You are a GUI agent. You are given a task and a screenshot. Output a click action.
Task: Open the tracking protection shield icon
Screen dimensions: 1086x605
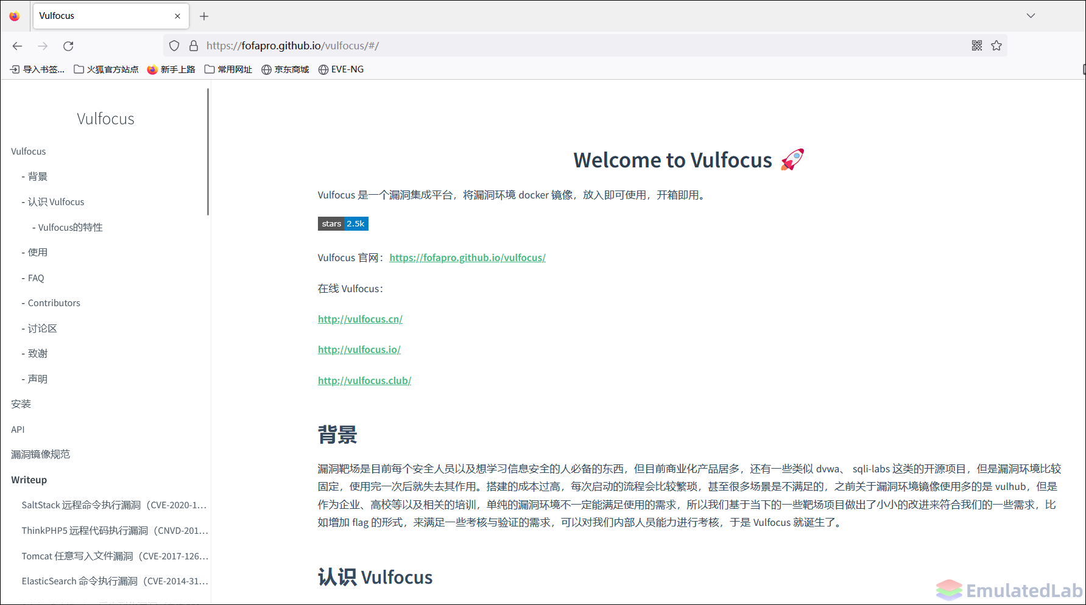(x=174, y=46)
